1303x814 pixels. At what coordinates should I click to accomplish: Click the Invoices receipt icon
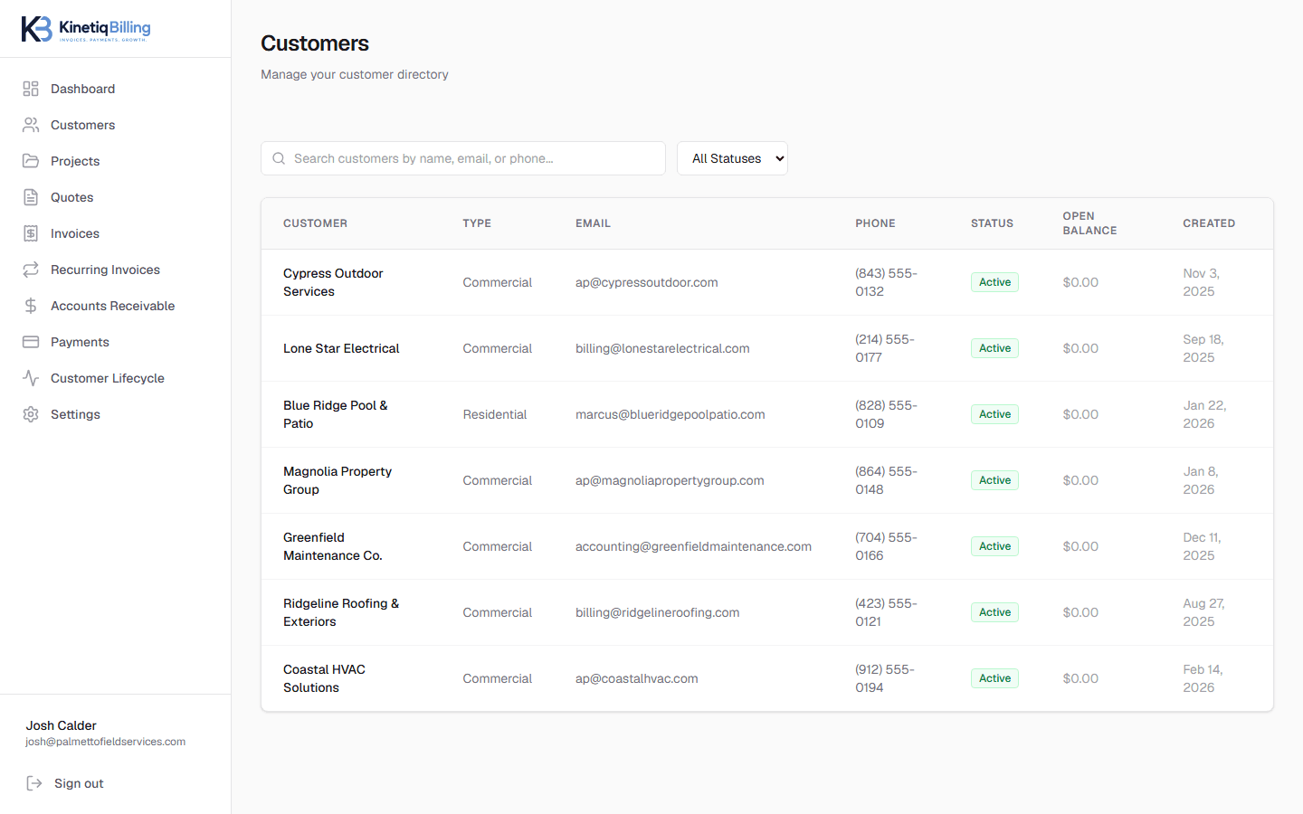[31, 233]
